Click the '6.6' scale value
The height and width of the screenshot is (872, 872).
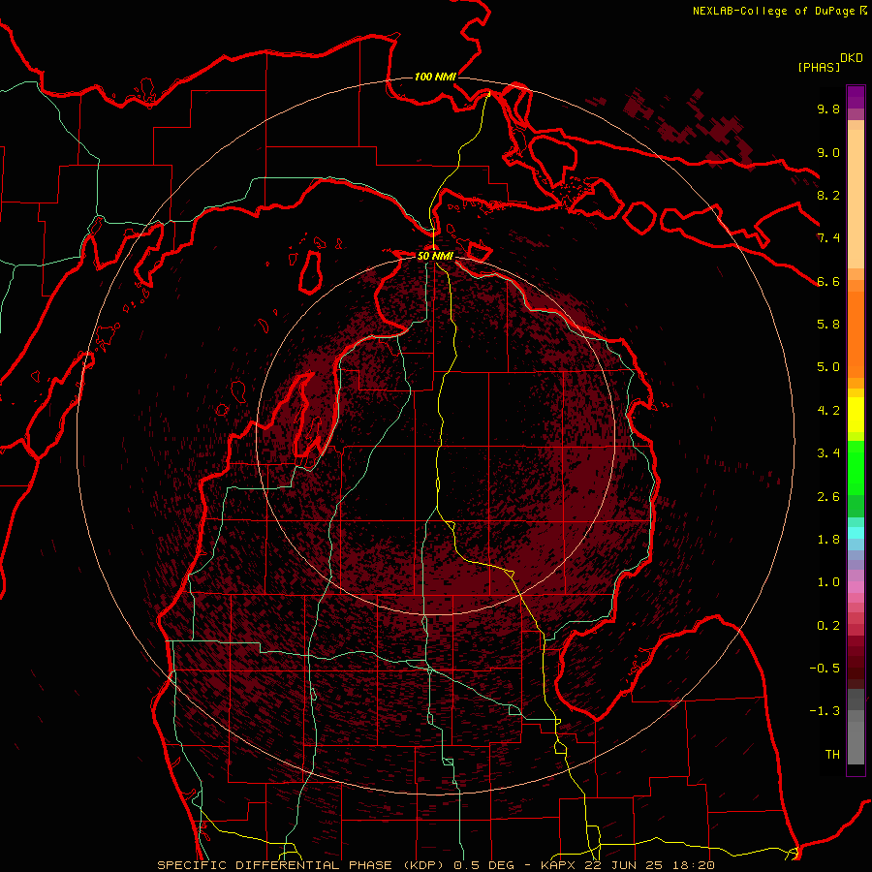tap(828, 281)
